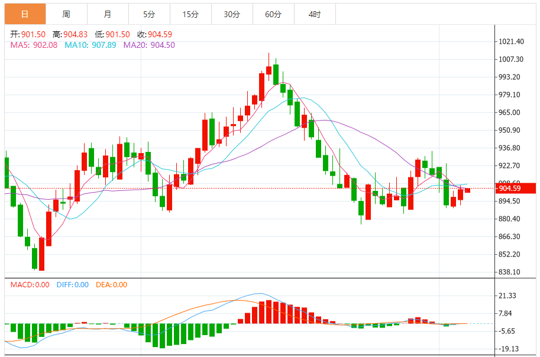Click the 852.20 price axis label
The image size is (540, 357).
click(x=509, y=254)
